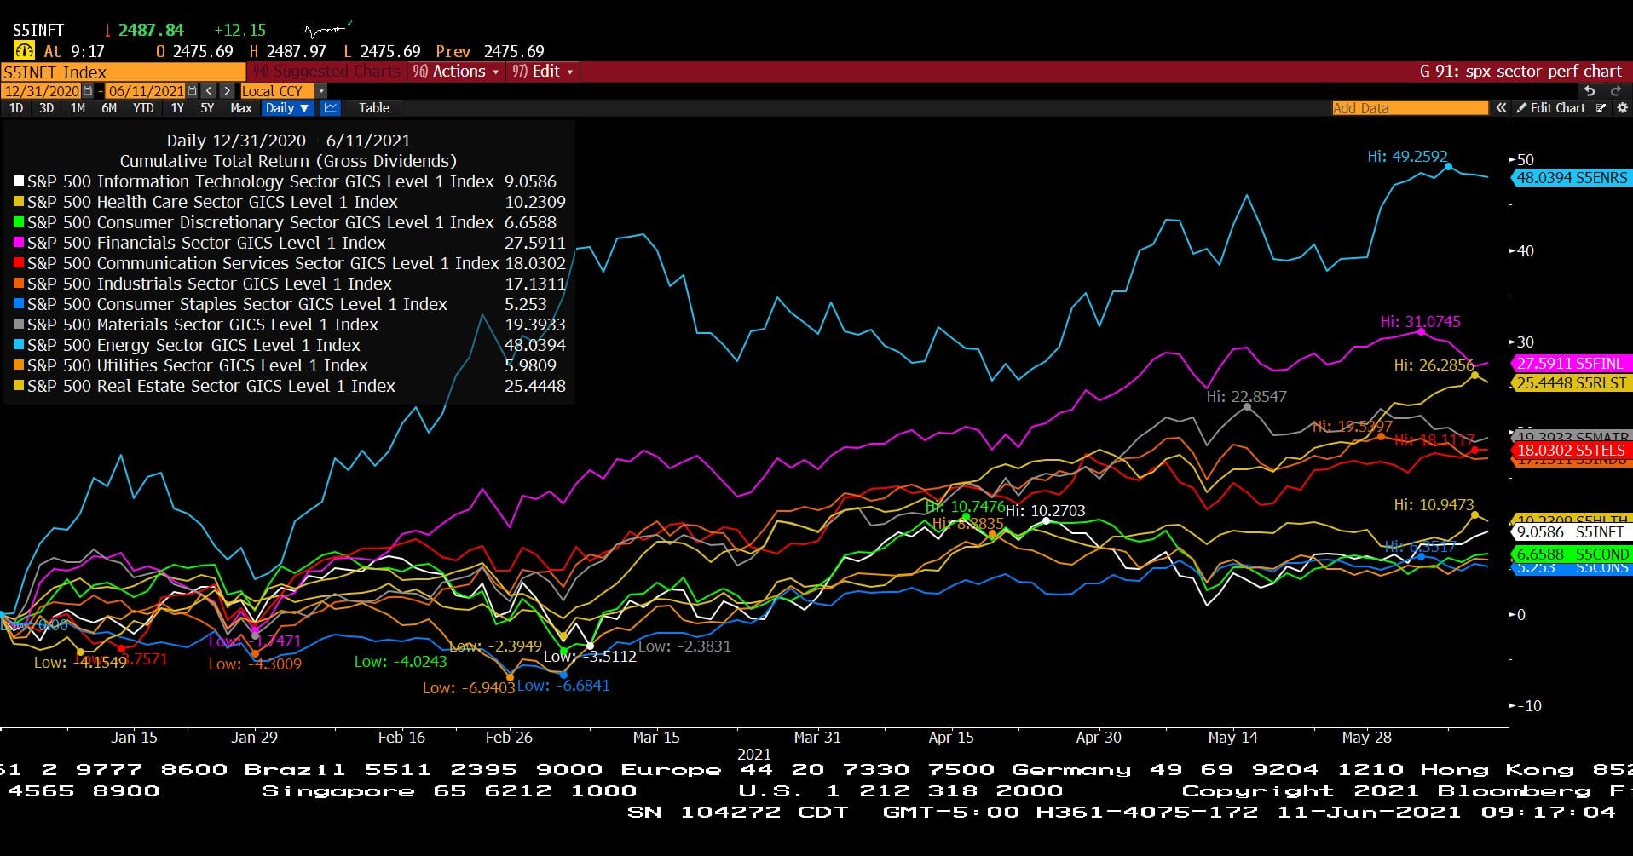Click the G 91: spx sector perf chart title
The image size is (1633, 856).
click(x=1520, y=72)
